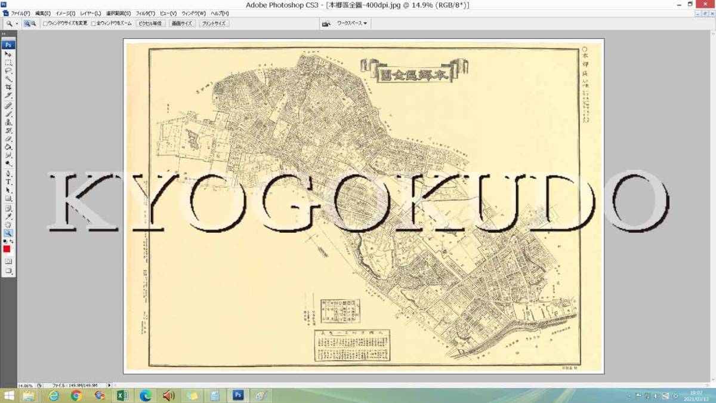Open File Explorer from taskbar

click(x=28, y=396)
